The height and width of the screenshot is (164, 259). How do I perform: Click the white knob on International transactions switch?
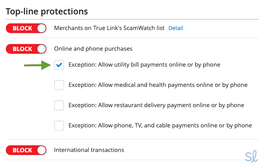coord(41,150)
